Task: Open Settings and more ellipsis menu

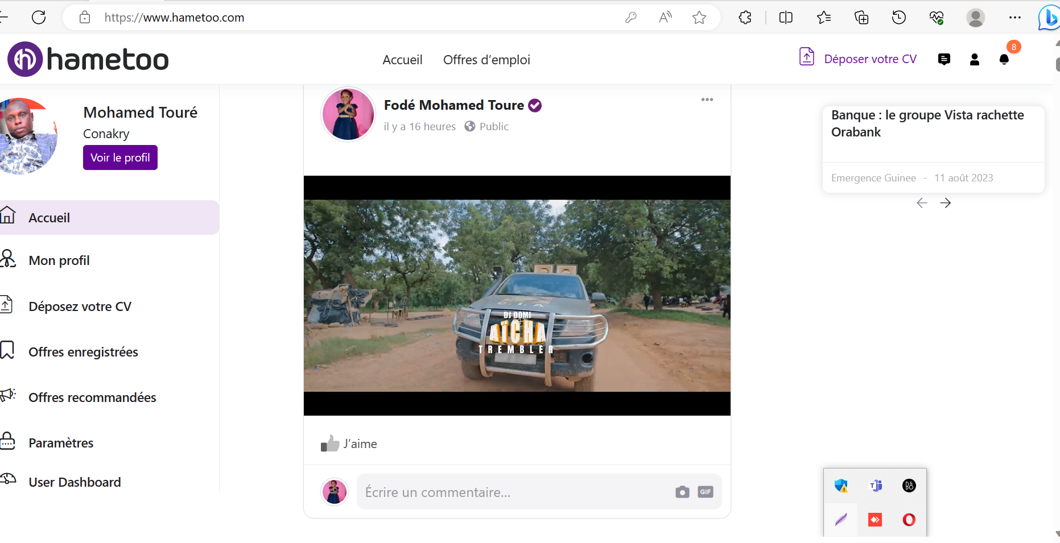Action: [1015, 18]
